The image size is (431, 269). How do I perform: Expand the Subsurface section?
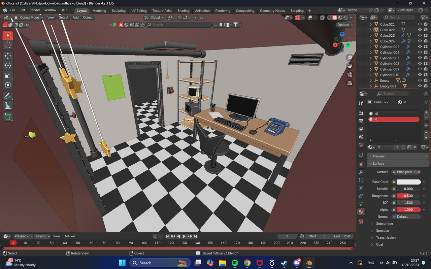384,224
